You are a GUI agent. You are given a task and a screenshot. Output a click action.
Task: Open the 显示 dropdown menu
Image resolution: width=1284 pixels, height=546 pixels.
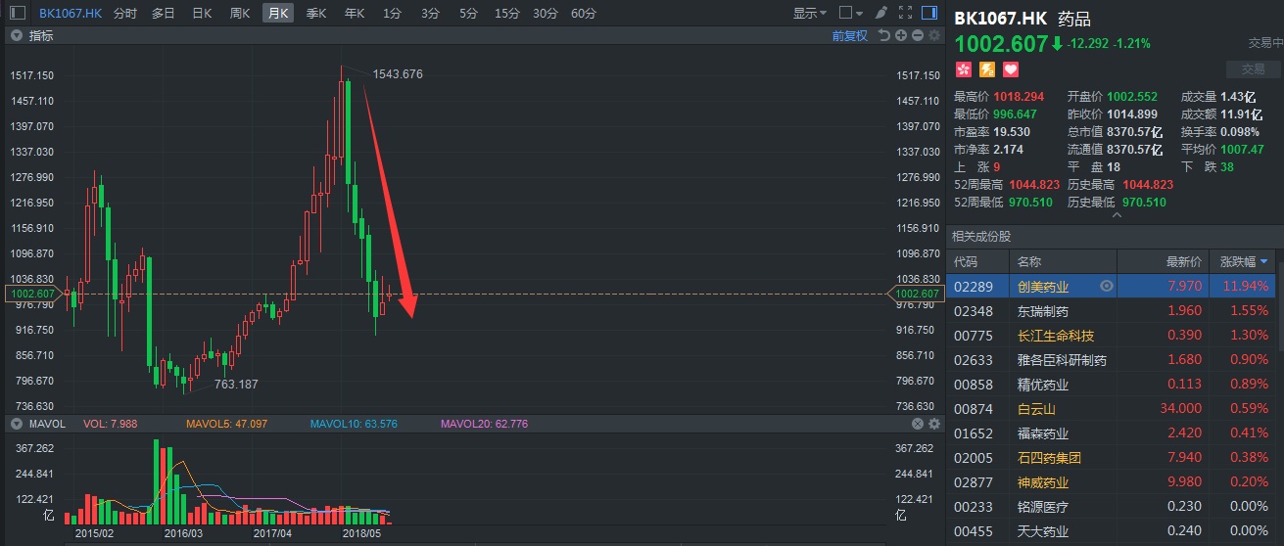(810, 14)
